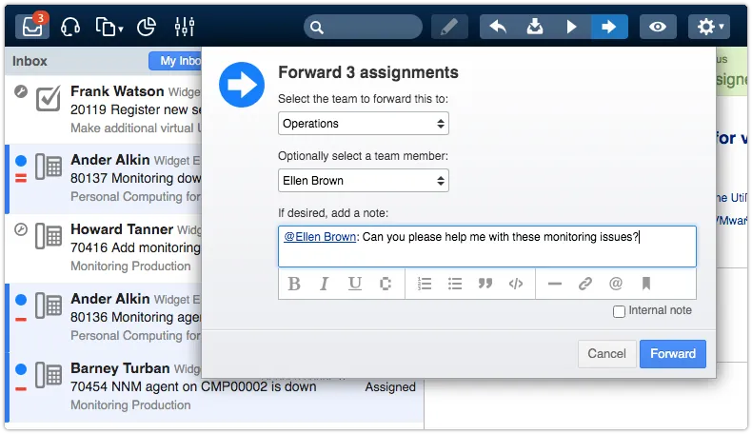Toggle italic formatting in note editor
This screenshot has width=752, height=434.
[325, 284]
